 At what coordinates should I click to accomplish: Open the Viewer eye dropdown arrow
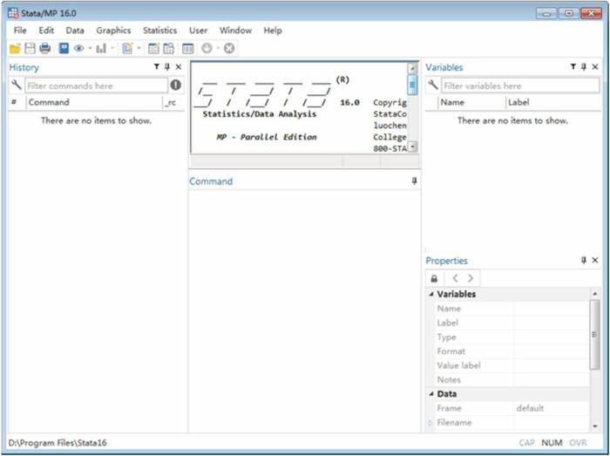[90, 48]
